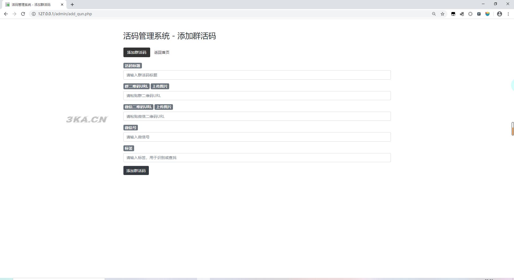Click the zoom magnifier icon in address bar
Viewport: 514px width, 280px height.
[434, 14]
